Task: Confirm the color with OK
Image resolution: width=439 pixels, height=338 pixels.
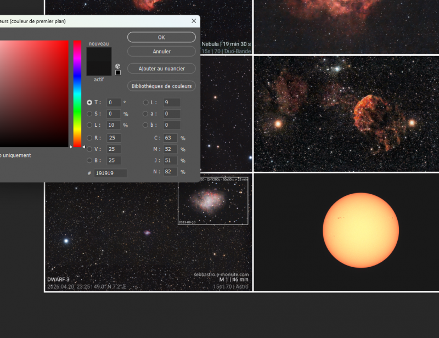Action: click(x=161, y=37)
